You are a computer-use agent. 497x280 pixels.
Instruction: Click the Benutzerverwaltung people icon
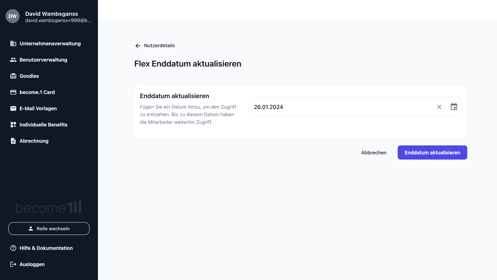point(13,60)
